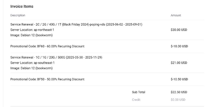Select the $21.00 USD amount
This screenshot has width=211, height=107.
(179, 63)
